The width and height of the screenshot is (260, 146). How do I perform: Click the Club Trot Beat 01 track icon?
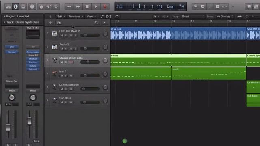tap(54, 33)
